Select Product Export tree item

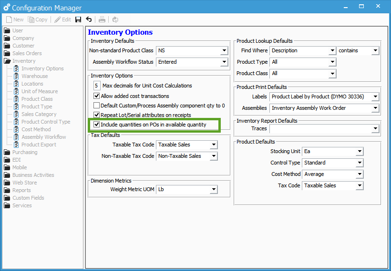pos(35,145)
